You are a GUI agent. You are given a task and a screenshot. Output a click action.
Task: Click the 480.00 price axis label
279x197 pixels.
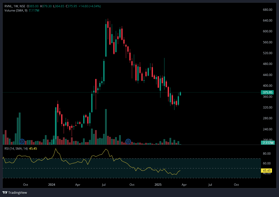coord(268,64)
